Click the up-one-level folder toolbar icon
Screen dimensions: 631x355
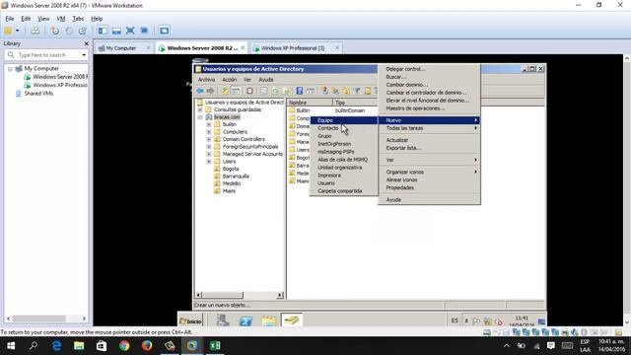(x=225, y=91)
